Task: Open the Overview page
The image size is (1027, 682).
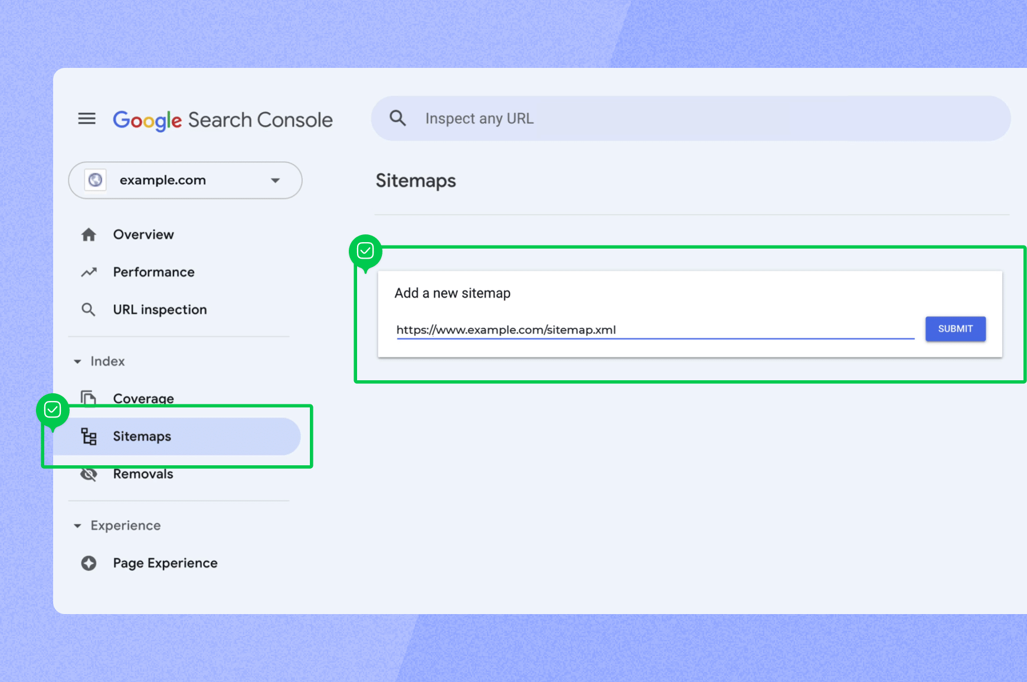Action: click(x=143, y=234)
